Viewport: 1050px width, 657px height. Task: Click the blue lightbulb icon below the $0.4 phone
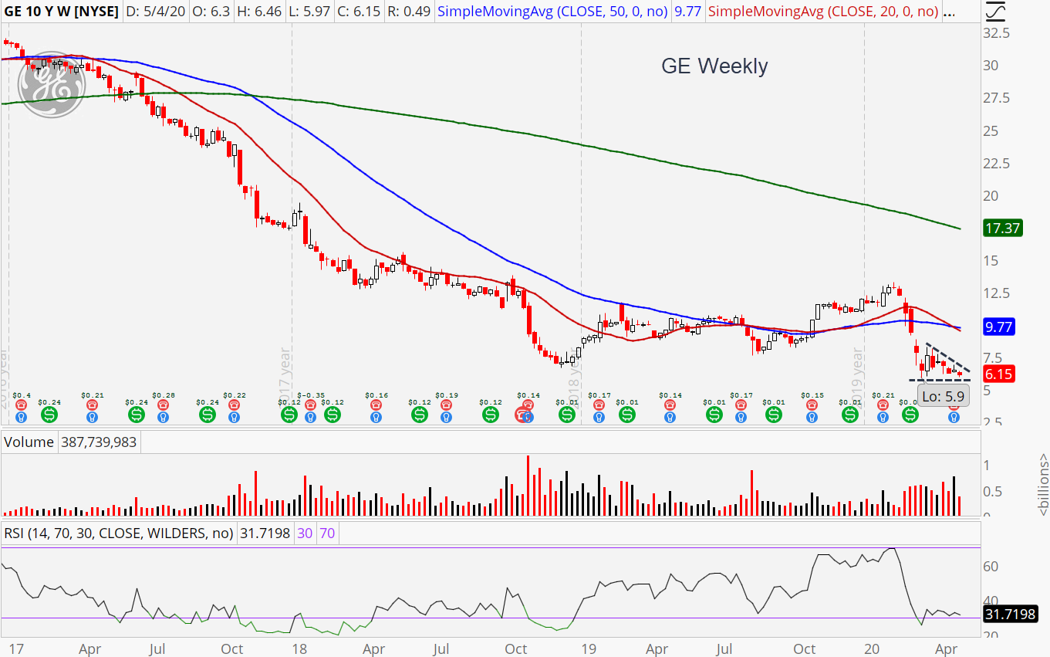point(21,417)
